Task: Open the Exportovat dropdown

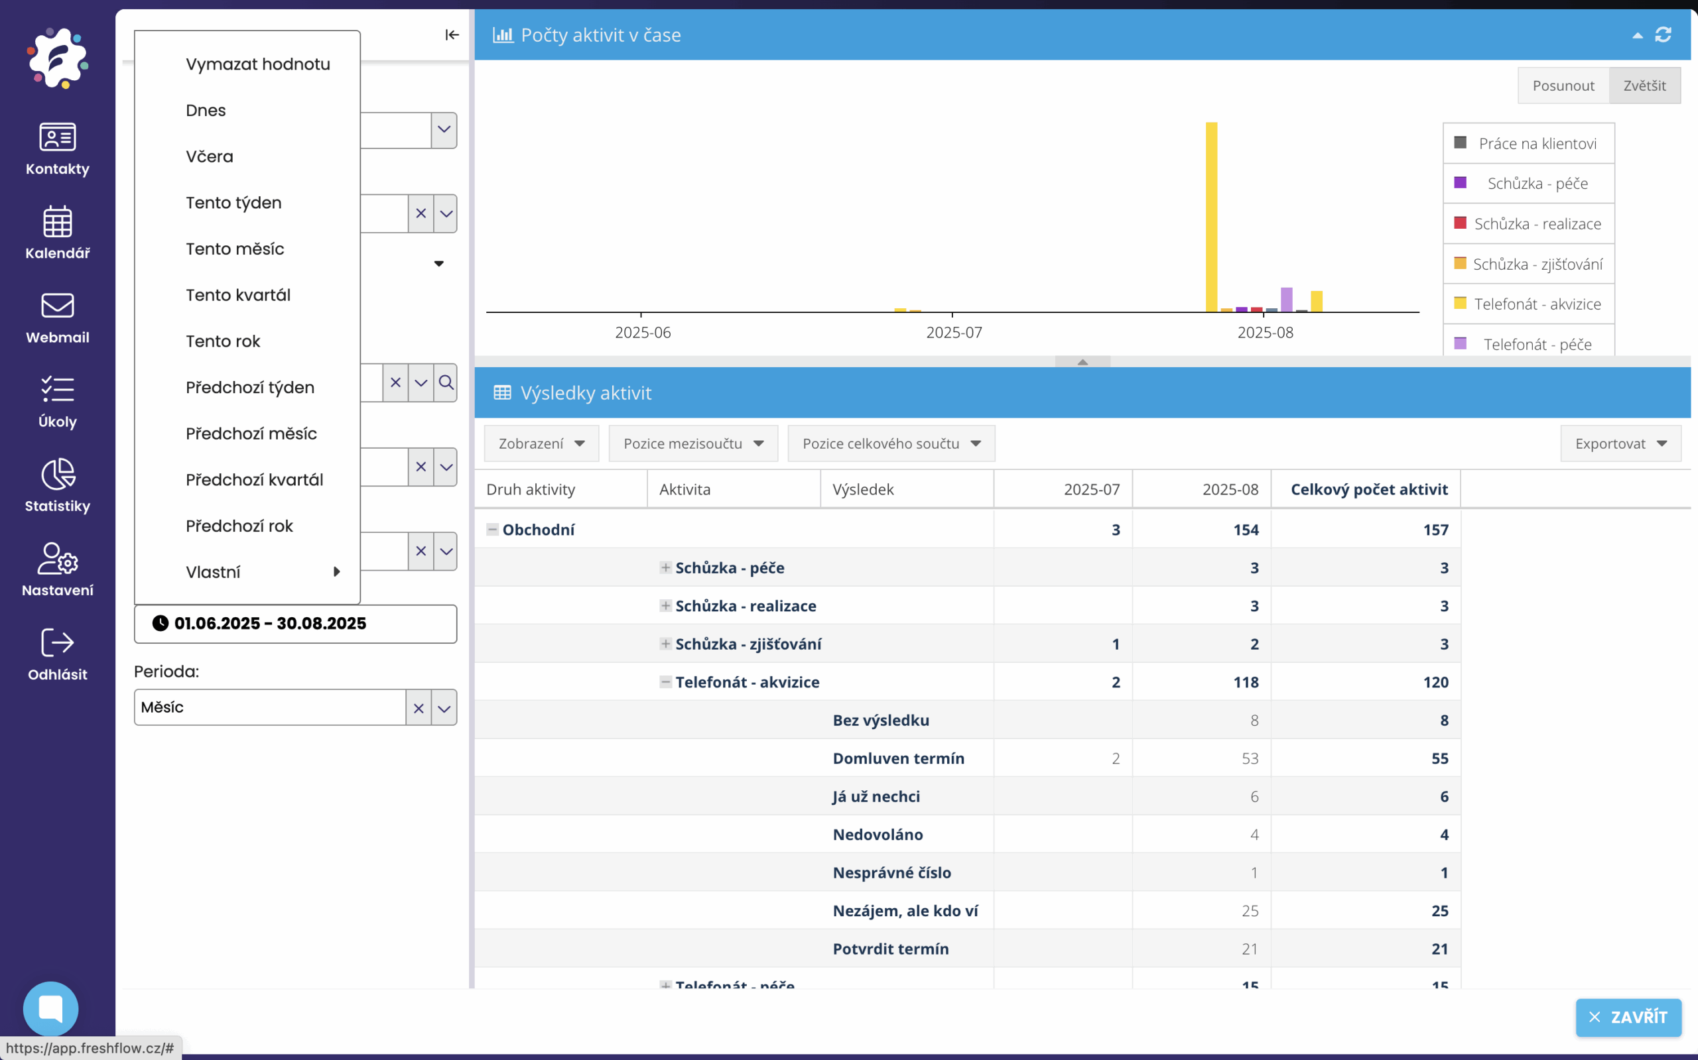Action: coord(1620,443)
